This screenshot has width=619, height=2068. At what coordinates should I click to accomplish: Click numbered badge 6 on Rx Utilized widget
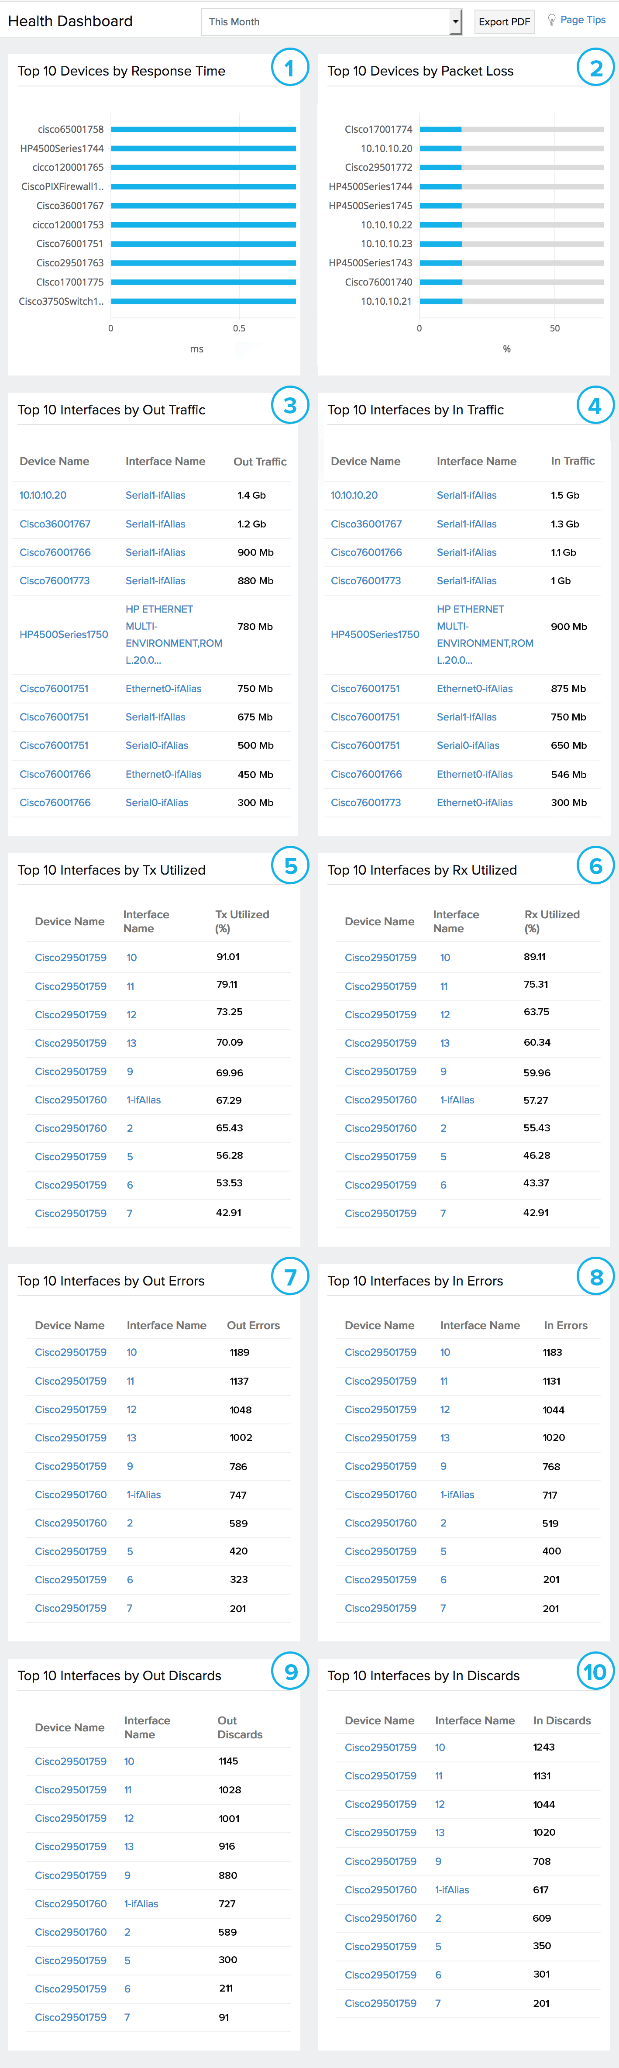pos(595,866)
